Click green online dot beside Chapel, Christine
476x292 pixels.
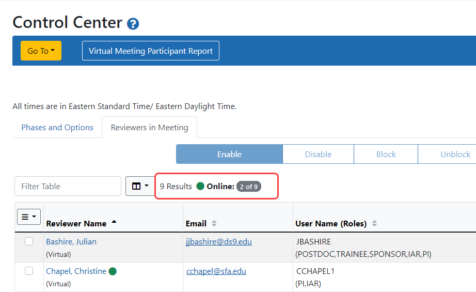pos(113,271)
